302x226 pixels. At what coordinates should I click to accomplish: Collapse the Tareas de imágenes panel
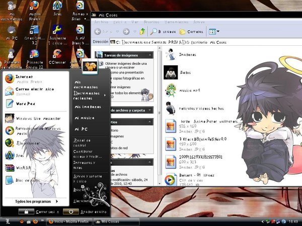click(x=150, y=55)
